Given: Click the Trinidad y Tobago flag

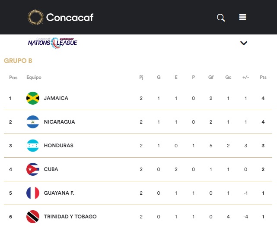Looking at the screenshot, I should pos(33,217).
